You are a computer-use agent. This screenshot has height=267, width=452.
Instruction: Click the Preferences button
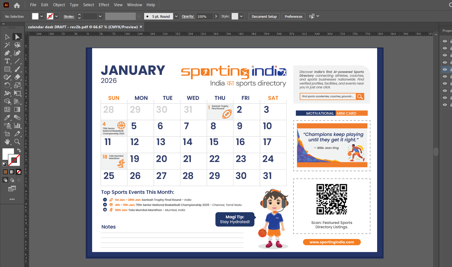(293, 16)
